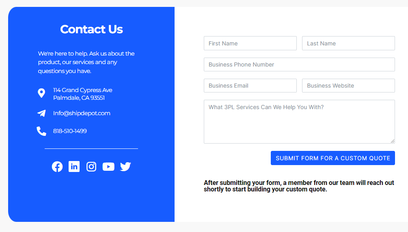Image resolution: width=408 pixels, height=232 pixels.
Task: Select the Business Website field
Action: click(348, 86)
